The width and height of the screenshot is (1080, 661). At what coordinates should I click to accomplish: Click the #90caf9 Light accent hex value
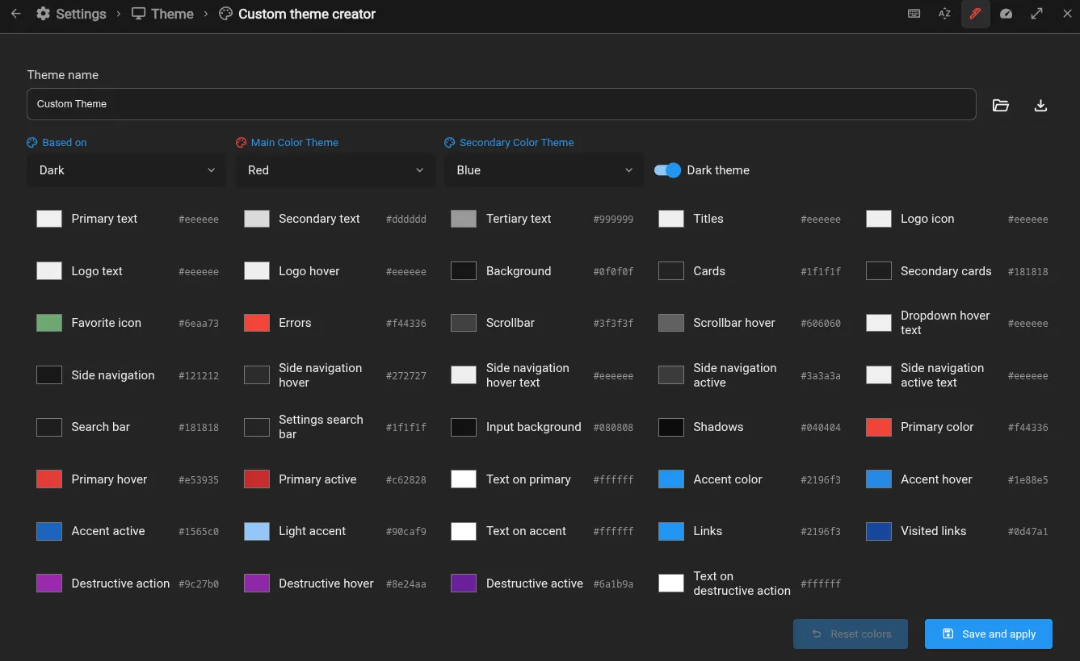(x=406, y=532)
